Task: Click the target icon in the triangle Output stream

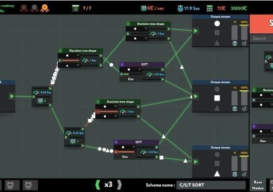Action: point(244,174)
